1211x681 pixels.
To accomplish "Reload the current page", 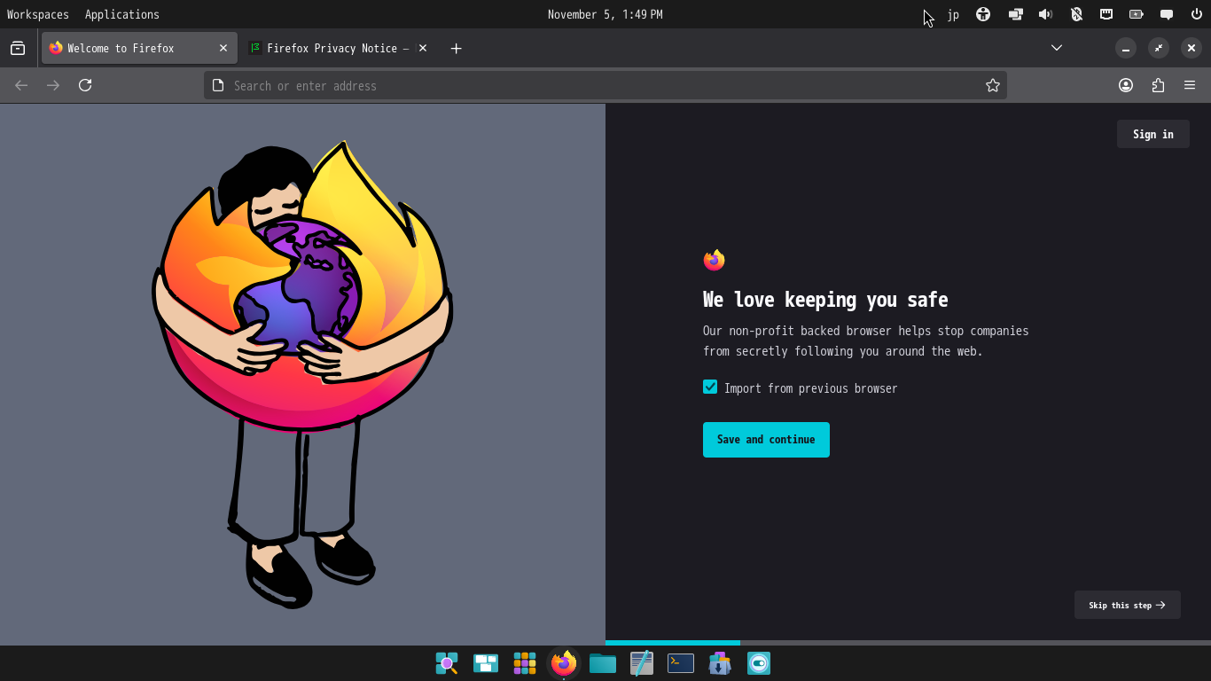I will click(85, 85).
